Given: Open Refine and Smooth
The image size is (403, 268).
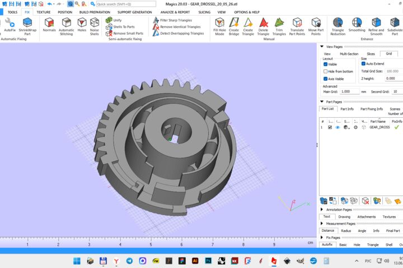Looking at the screenshot, I should [376, 26].
